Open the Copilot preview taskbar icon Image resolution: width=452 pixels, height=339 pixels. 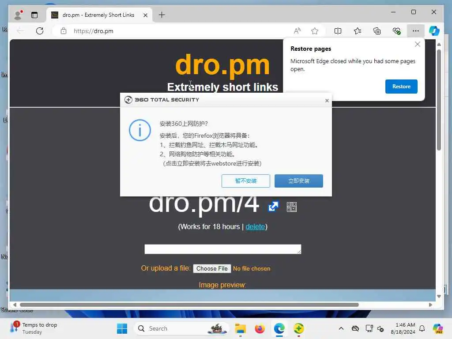pyautogui.click(x=438, y=328)
